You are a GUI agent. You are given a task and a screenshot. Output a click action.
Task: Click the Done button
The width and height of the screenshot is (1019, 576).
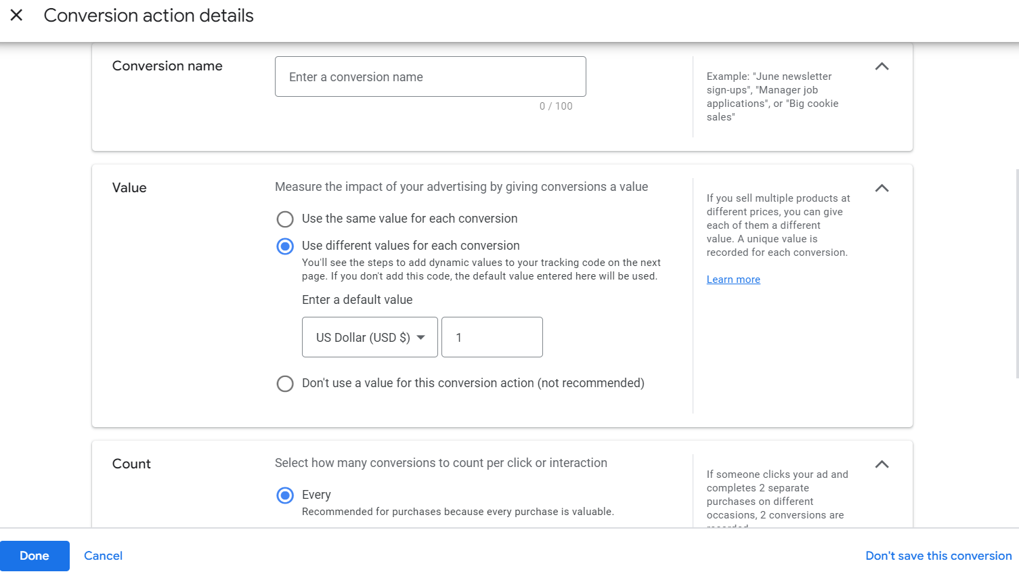[x=35, y=556]
